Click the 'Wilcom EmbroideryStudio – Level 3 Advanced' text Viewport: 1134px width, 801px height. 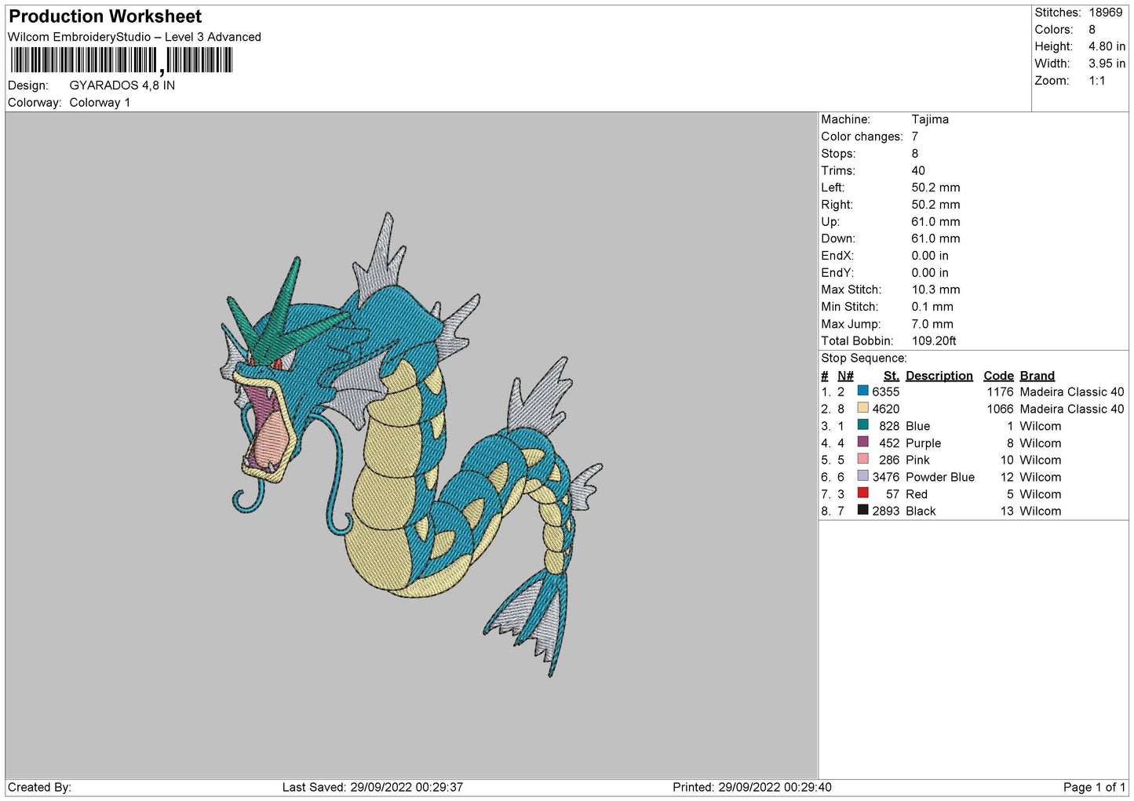coord(134,37)
